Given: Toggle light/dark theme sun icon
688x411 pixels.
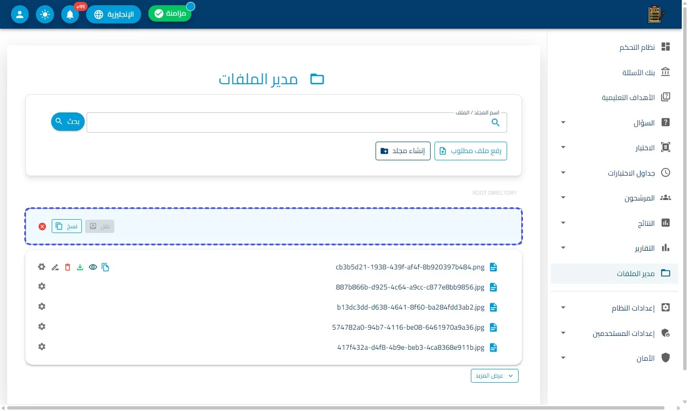Looking at the screenshot, I should pyautogui.click(x=45, y=14).
